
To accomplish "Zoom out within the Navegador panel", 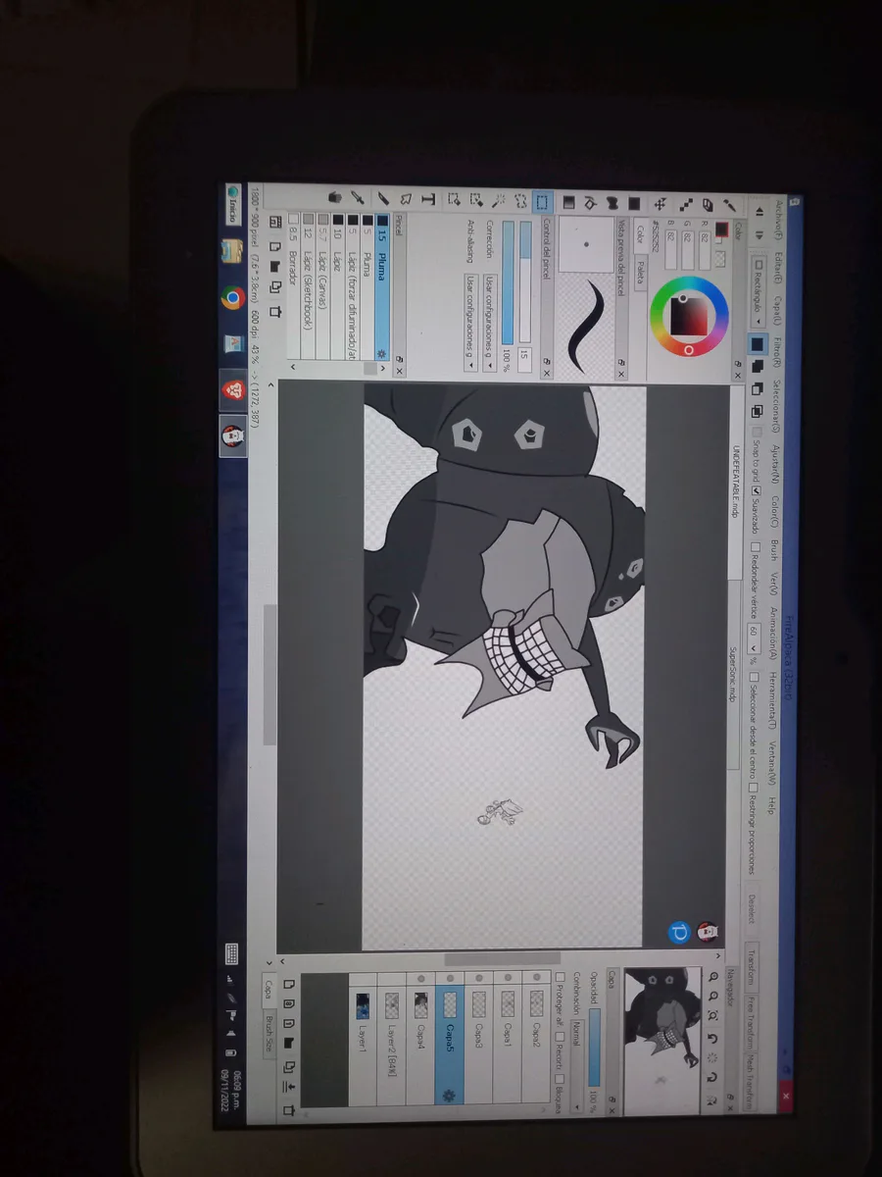I will point(713,996).
